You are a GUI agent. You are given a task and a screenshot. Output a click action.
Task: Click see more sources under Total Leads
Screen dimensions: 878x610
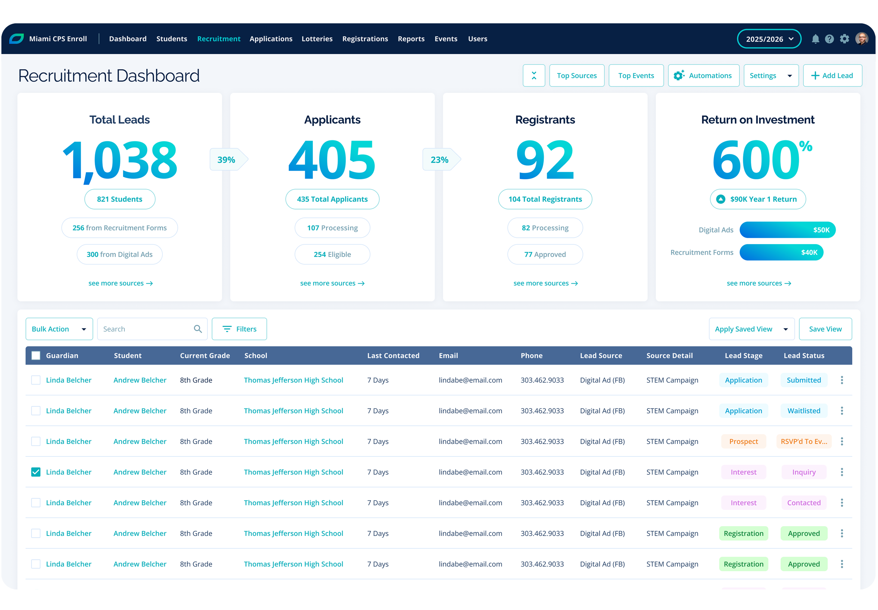coord(121,283)
